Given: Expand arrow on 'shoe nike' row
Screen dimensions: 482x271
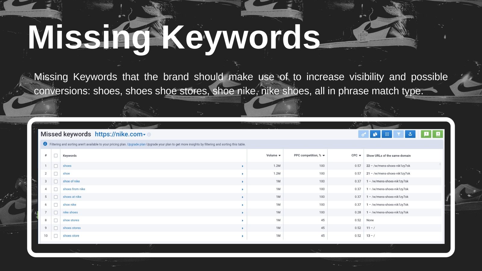Looking at the screenshot, I should 243,205.
